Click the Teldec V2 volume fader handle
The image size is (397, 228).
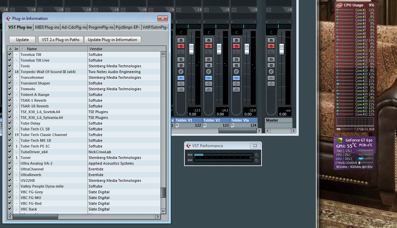coord(219,49)
